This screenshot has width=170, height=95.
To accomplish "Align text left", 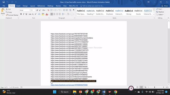I will [x=52, y=14].
